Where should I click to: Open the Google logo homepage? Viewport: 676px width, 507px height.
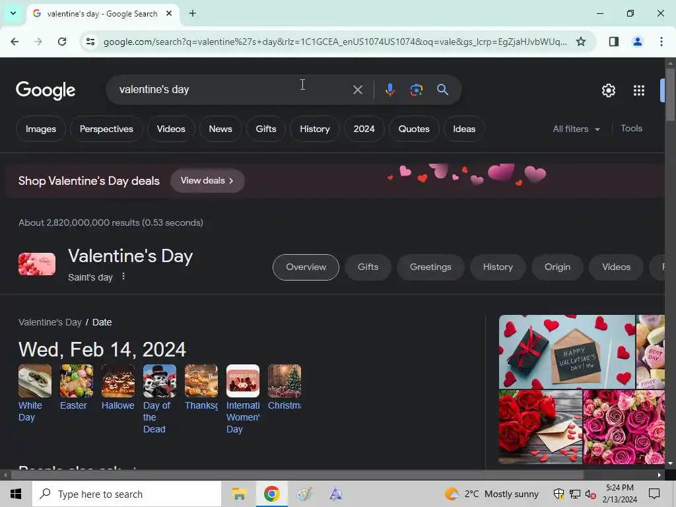pos(46,90)
